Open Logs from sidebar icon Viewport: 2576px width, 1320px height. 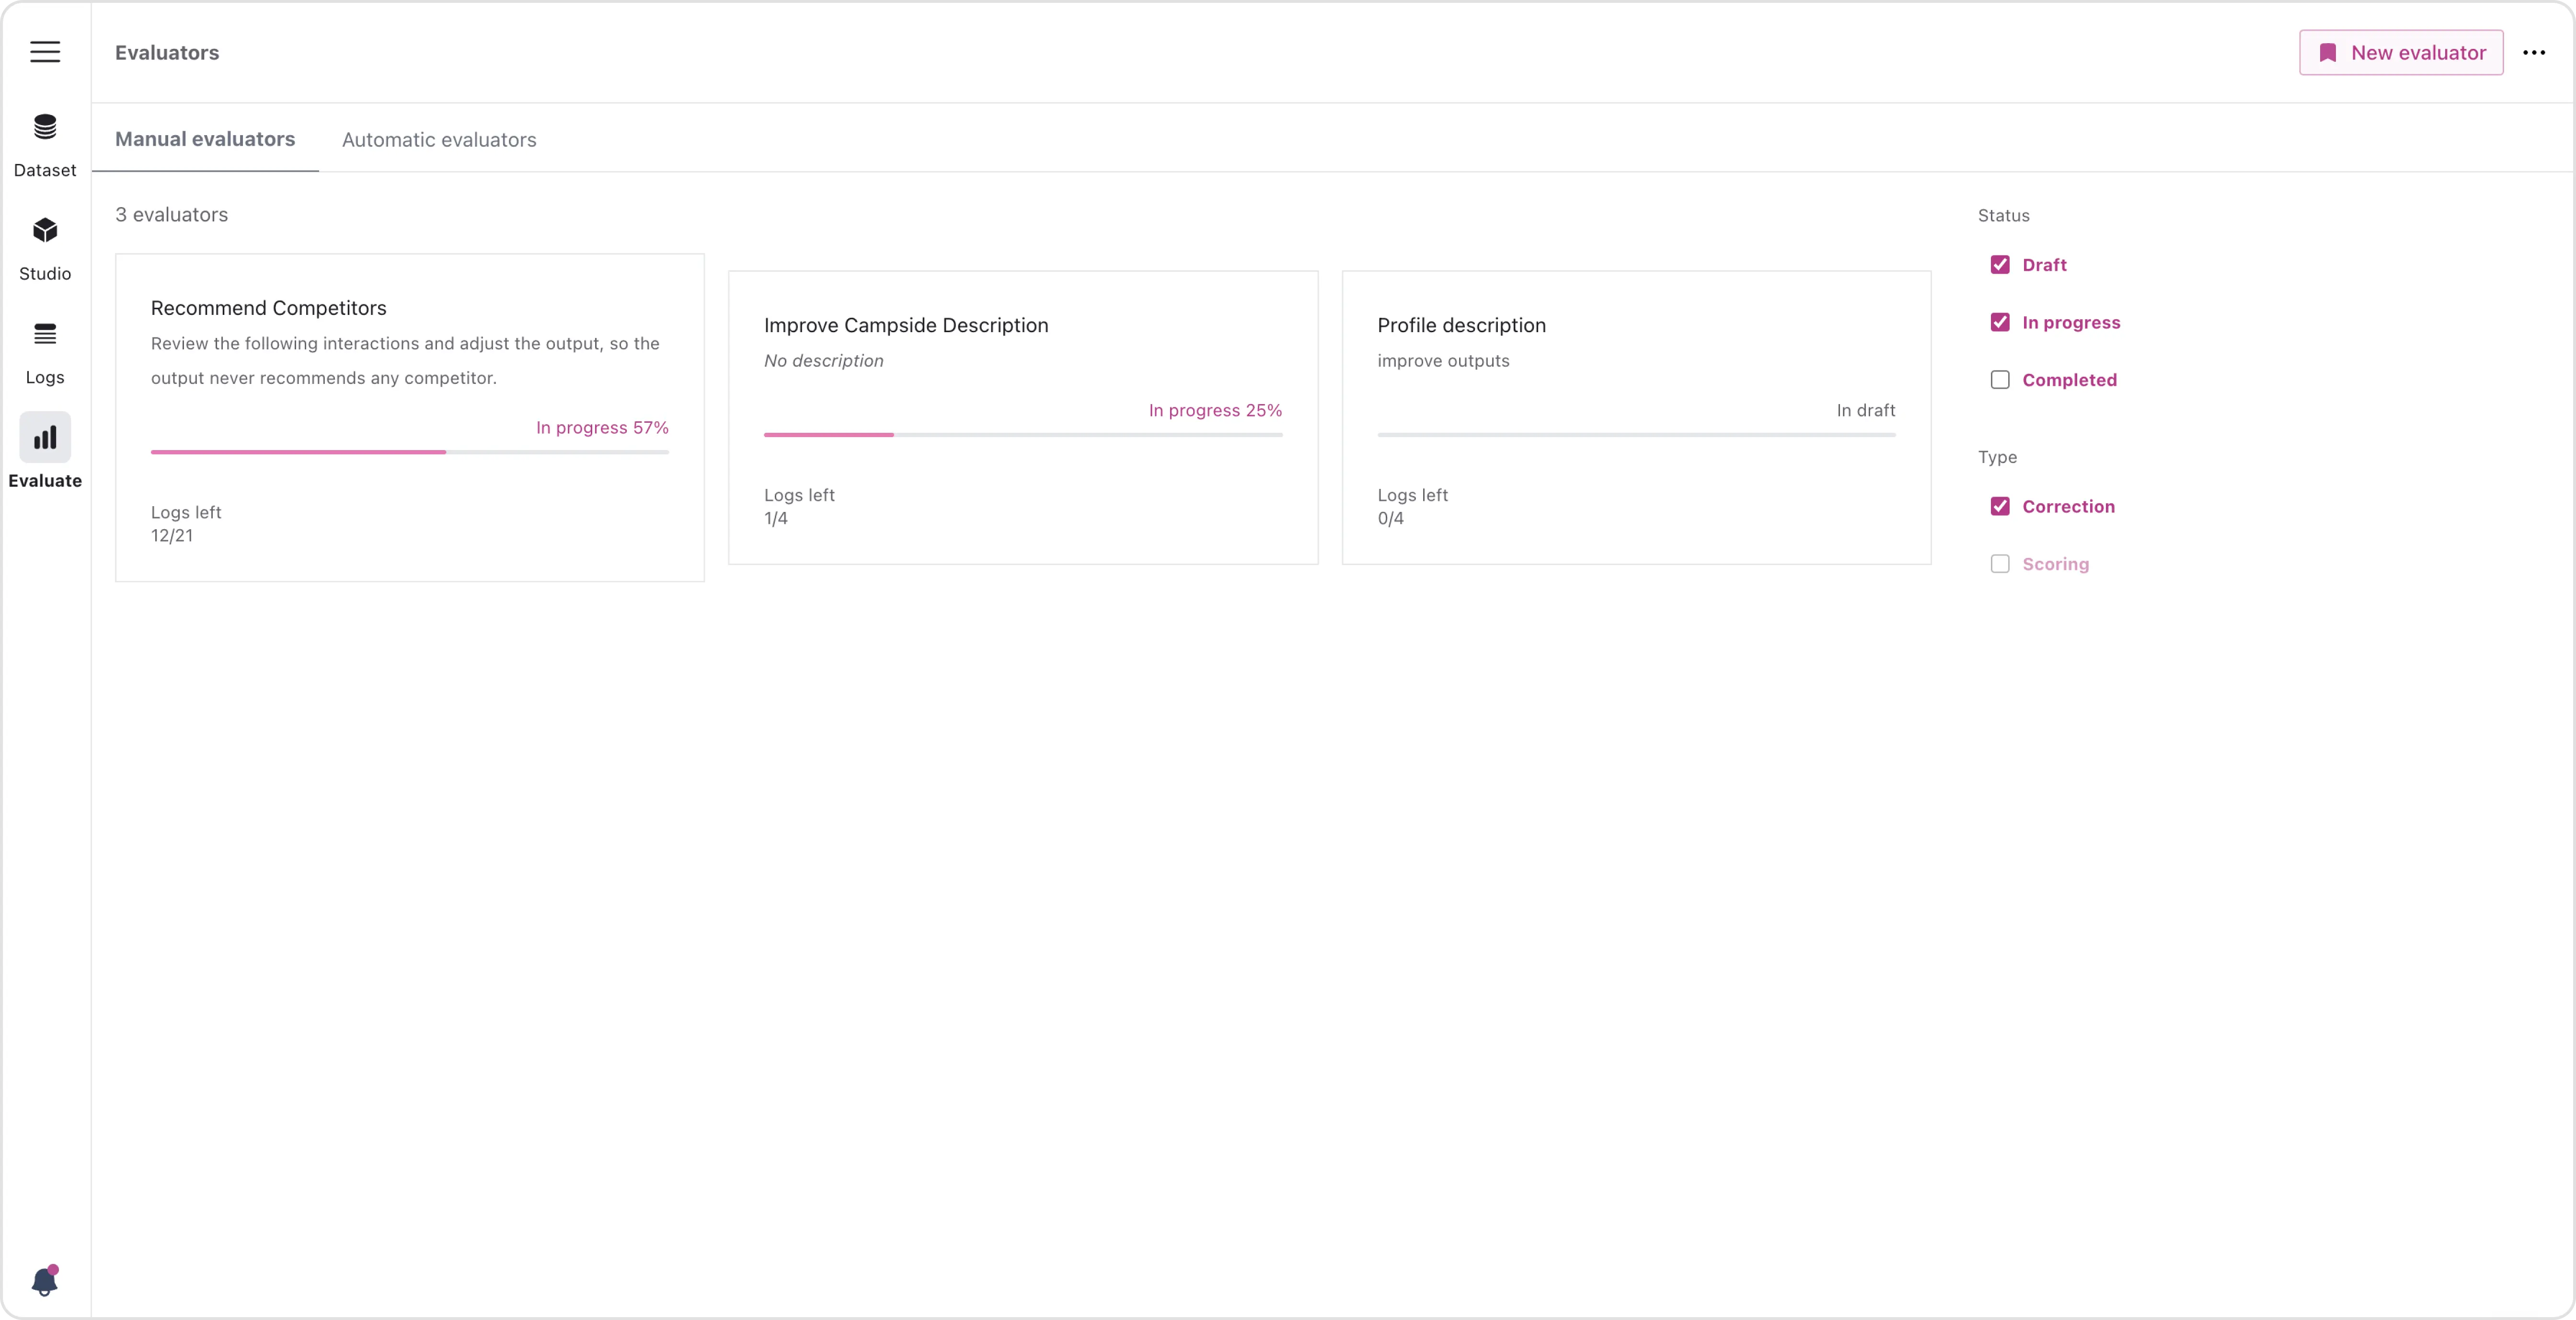tap(45, 334)
